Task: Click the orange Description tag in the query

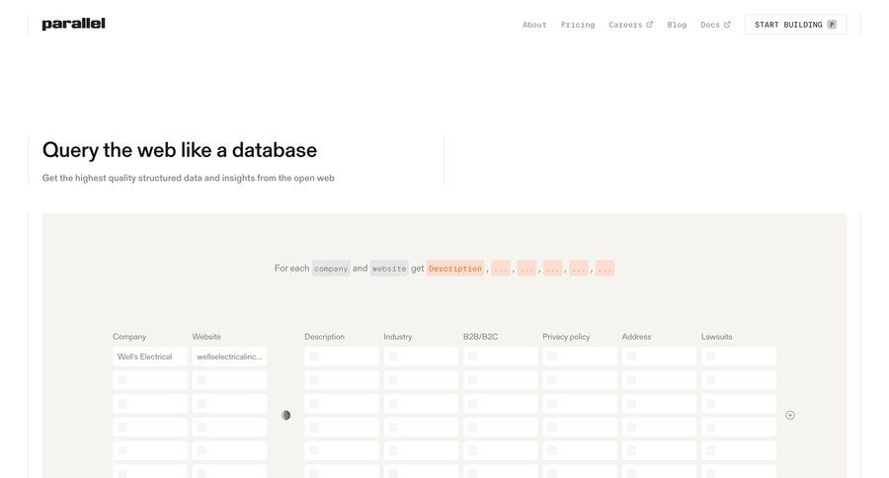Action: pos(455,269)
